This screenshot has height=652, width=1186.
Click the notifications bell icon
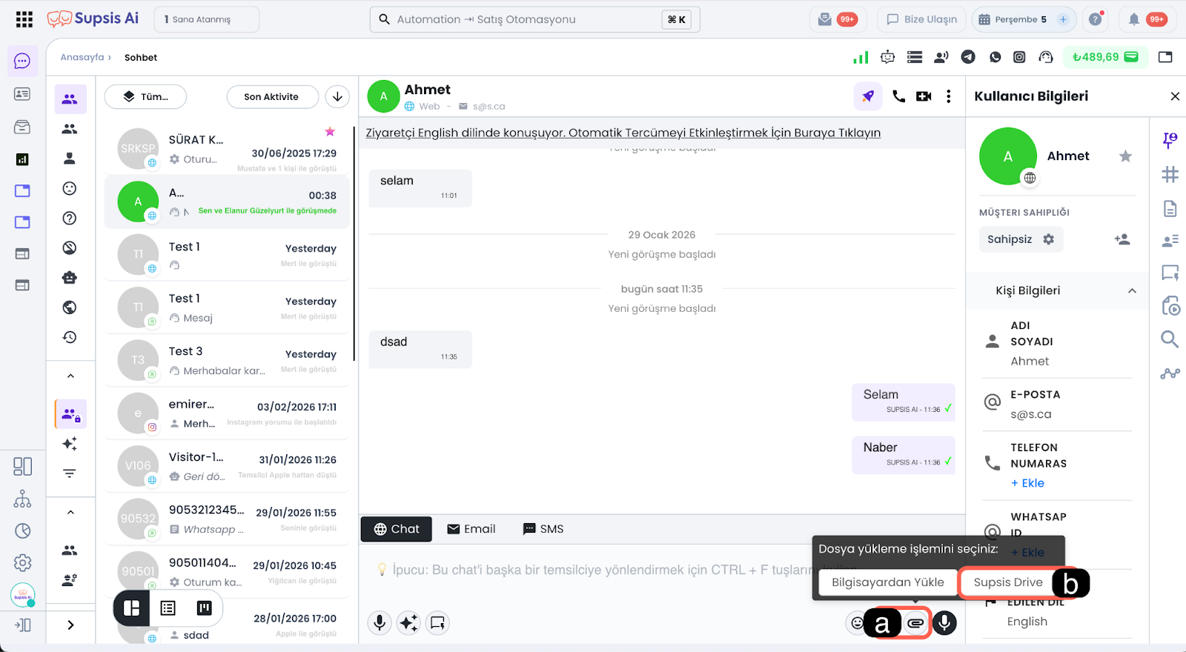click(1133, 19)
